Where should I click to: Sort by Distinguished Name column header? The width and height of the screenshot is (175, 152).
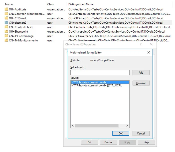point(81,4)
